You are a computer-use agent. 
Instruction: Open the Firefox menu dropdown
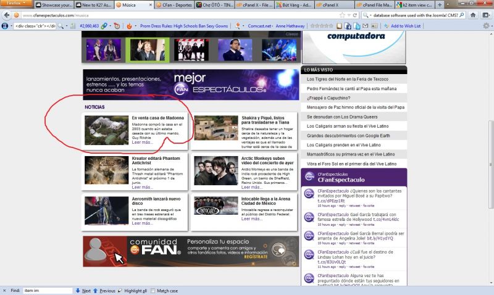[x=16, y=3]
